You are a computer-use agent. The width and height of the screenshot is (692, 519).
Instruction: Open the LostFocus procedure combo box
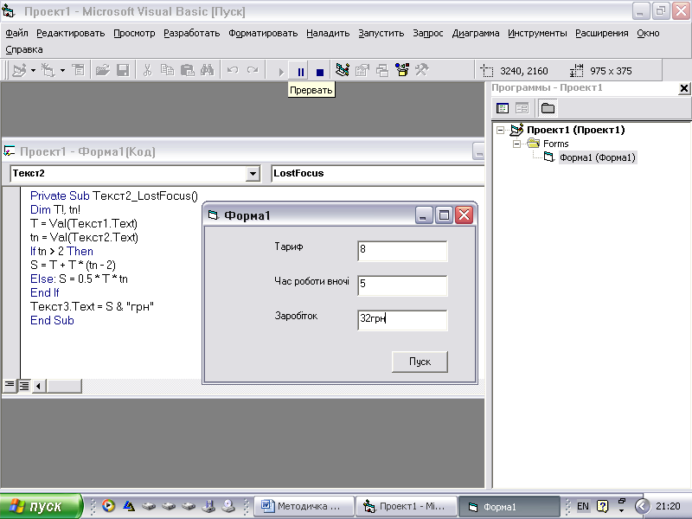click(x=378, y=174)
